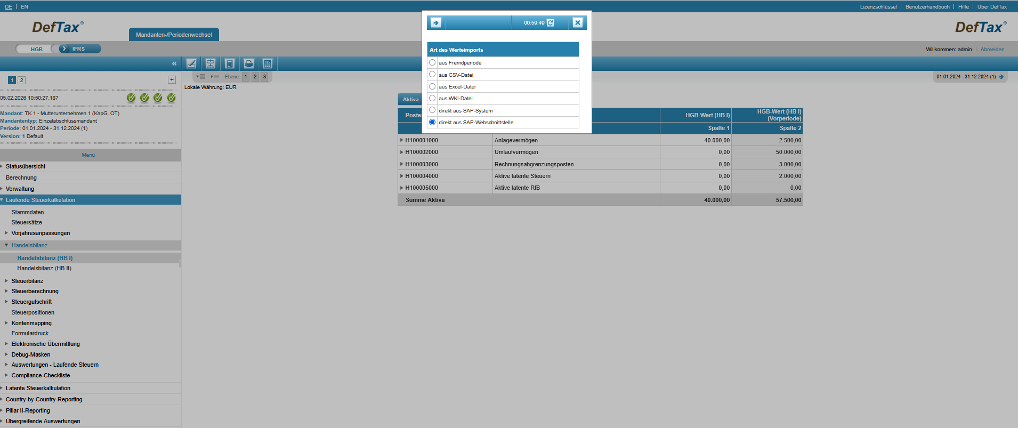Expand Vorjahresanpassungen in the menu tree
1018x428 pixels.
(6, 233)
